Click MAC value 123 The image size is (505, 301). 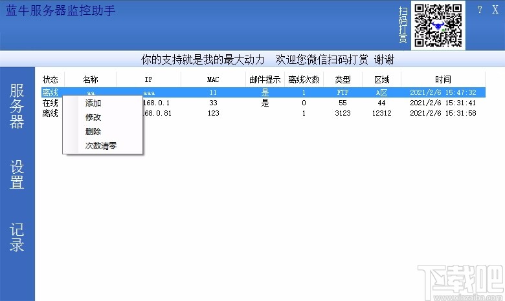click(x=213, y=113)
